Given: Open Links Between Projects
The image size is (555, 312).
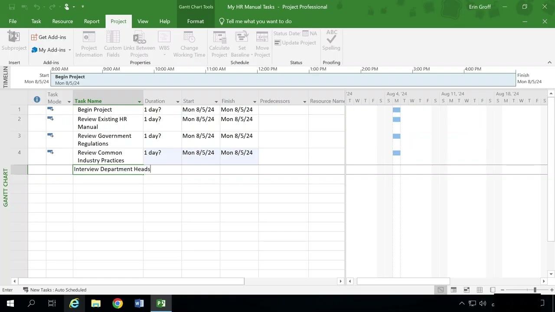Looking at the screenshot, I should (139, 44).
